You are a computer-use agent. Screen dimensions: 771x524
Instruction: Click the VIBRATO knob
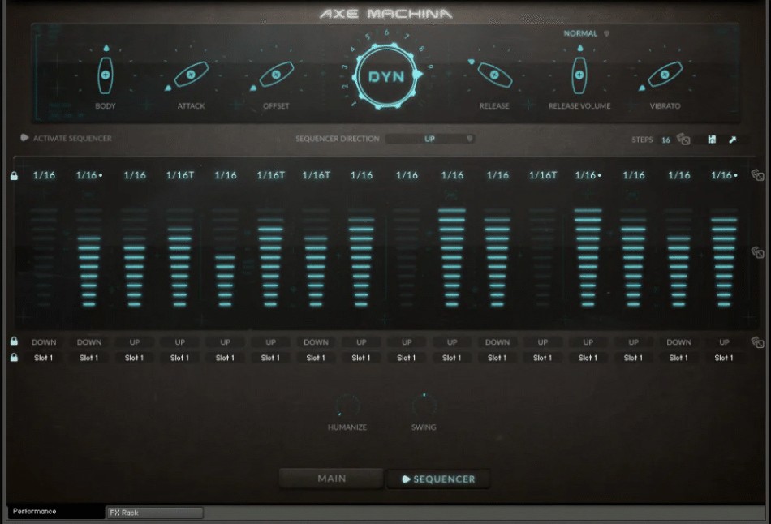click(x=665, y=75)
